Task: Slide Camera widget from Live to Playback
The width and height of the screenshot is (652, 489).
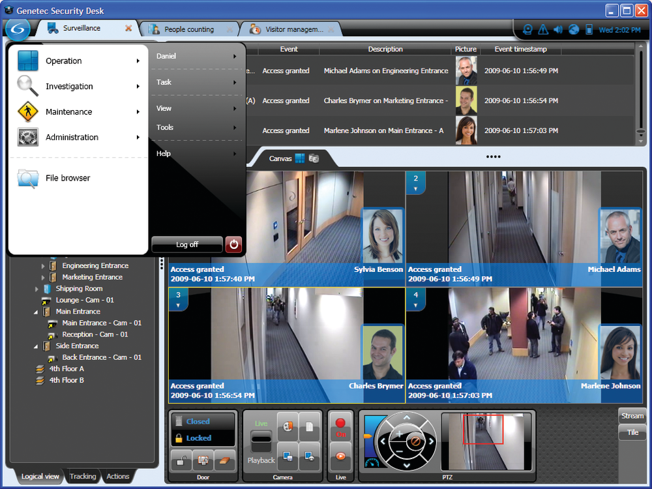Action: point(261,440)
